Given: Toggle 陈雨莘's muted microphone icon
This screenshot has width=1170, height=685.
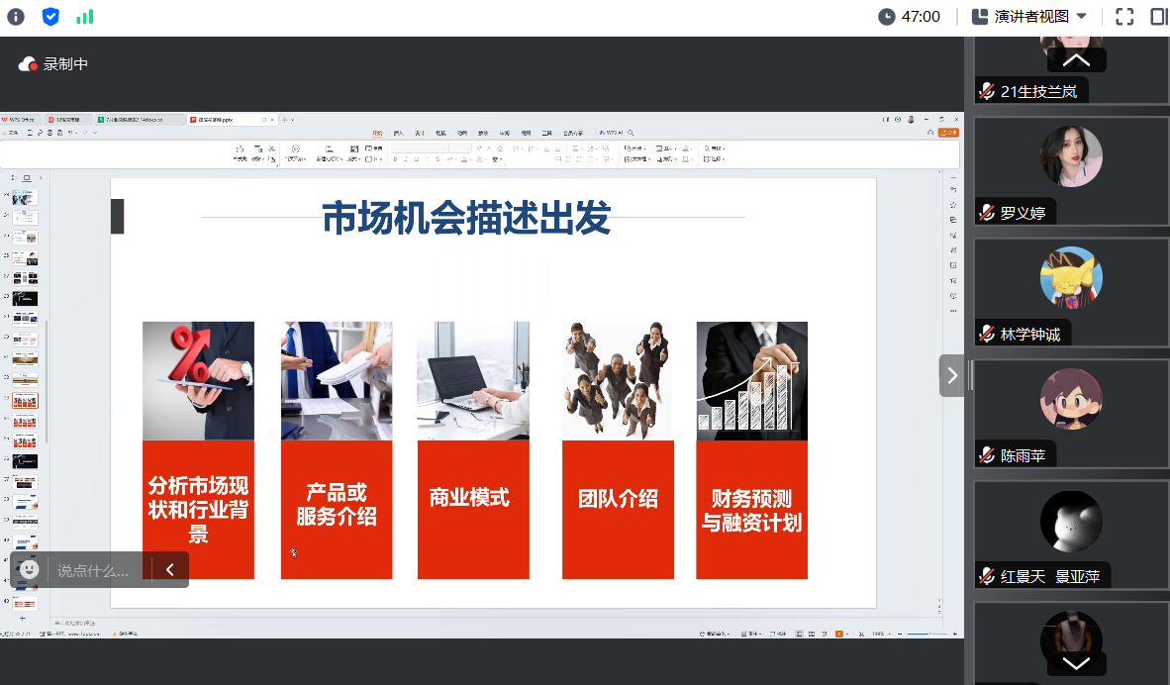Looking at the screenshot, I should [x=987, y=455].
